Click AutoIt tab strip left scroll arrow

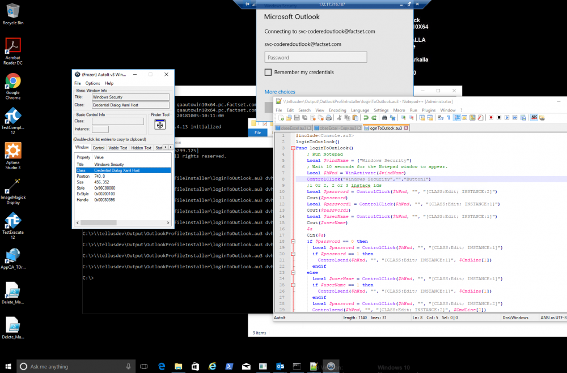point(166,147)
